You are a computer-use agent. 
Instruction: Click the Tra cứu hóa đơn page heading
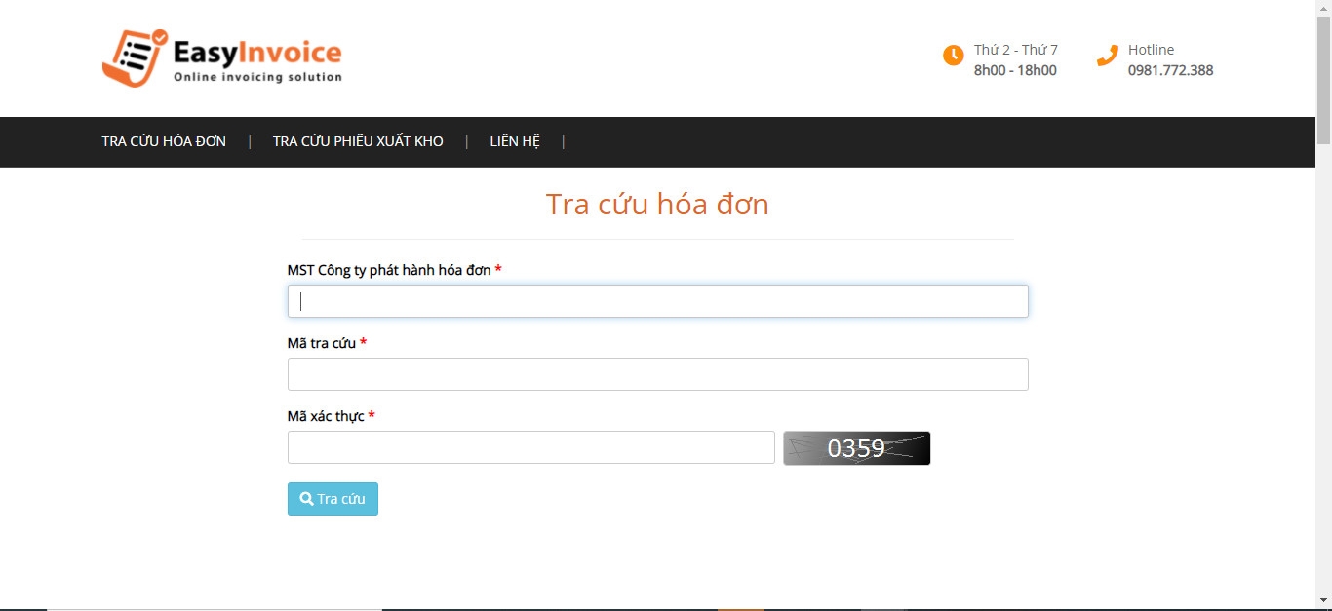(x=657, y=205)
